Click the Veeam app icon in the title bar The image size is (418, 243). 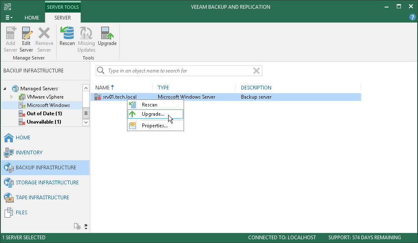[x=7, y=6]
